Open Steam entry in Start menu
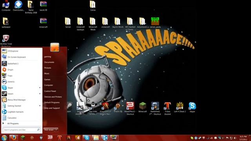This screenshot has height=141, width=251. (x=22, y=94)
